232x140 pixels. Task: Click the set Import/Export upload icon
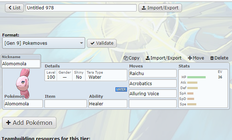coord(148,58)
